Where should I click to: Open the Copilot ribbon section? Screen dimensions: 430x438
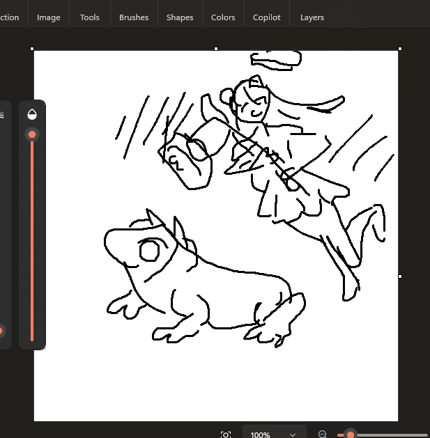[x=266, y=17]
